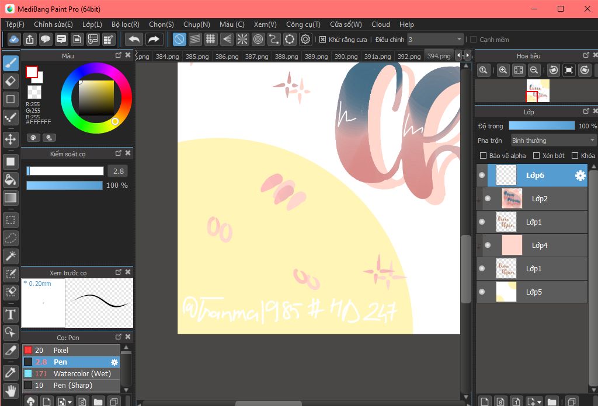Select the Gradient tool
Screen dimensions: 598x406
[x=11, y=198]
